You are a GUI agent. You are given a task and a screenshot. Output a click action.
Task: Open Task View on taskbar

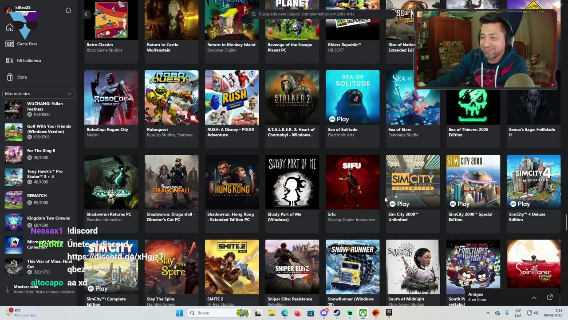click(258, 313)
